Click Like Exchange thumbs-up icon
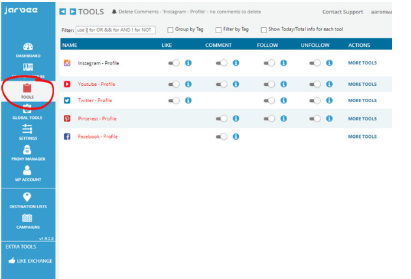Viewport: 411px width, 279px height. point(12,261)
